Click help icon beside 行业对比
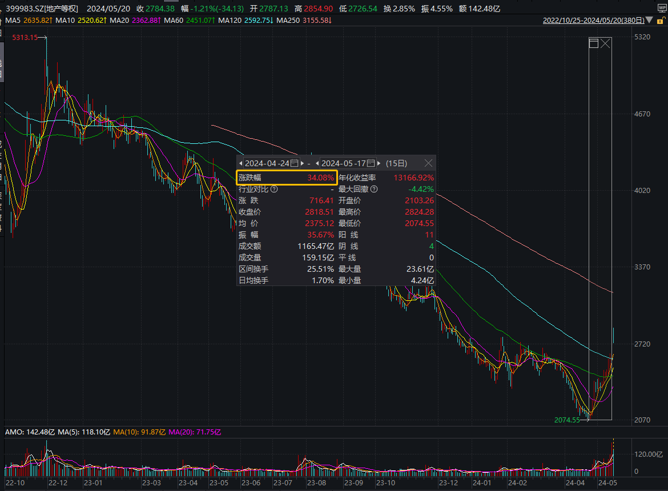 [x=274, y=189]
